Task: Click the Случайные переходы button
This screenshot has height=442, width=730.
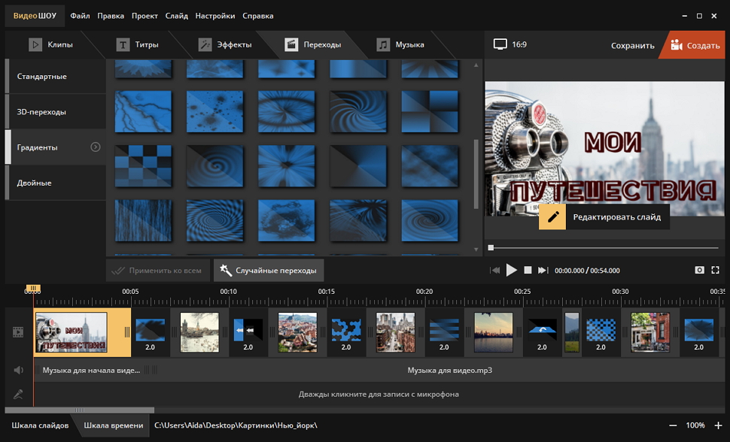Action: click(269, 270)
